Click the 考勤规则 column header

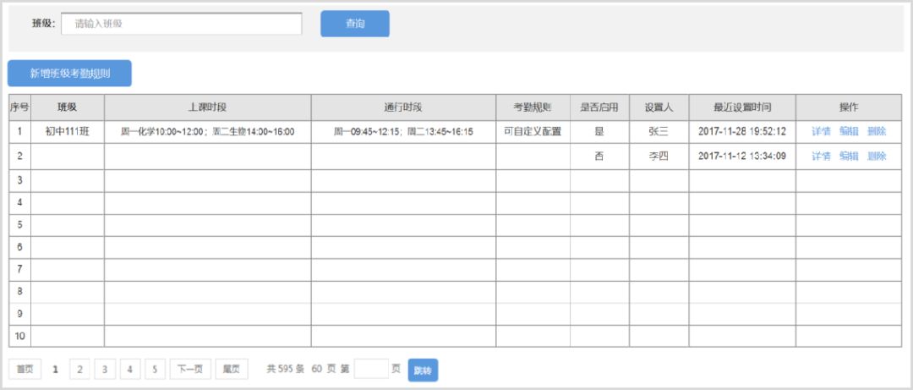[x=533, y=107]
